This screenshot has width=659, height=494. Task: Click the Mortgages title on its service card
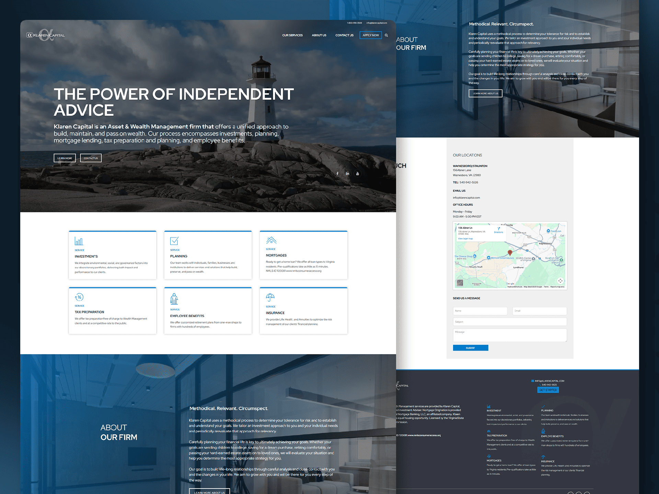(x=276, y=256)
